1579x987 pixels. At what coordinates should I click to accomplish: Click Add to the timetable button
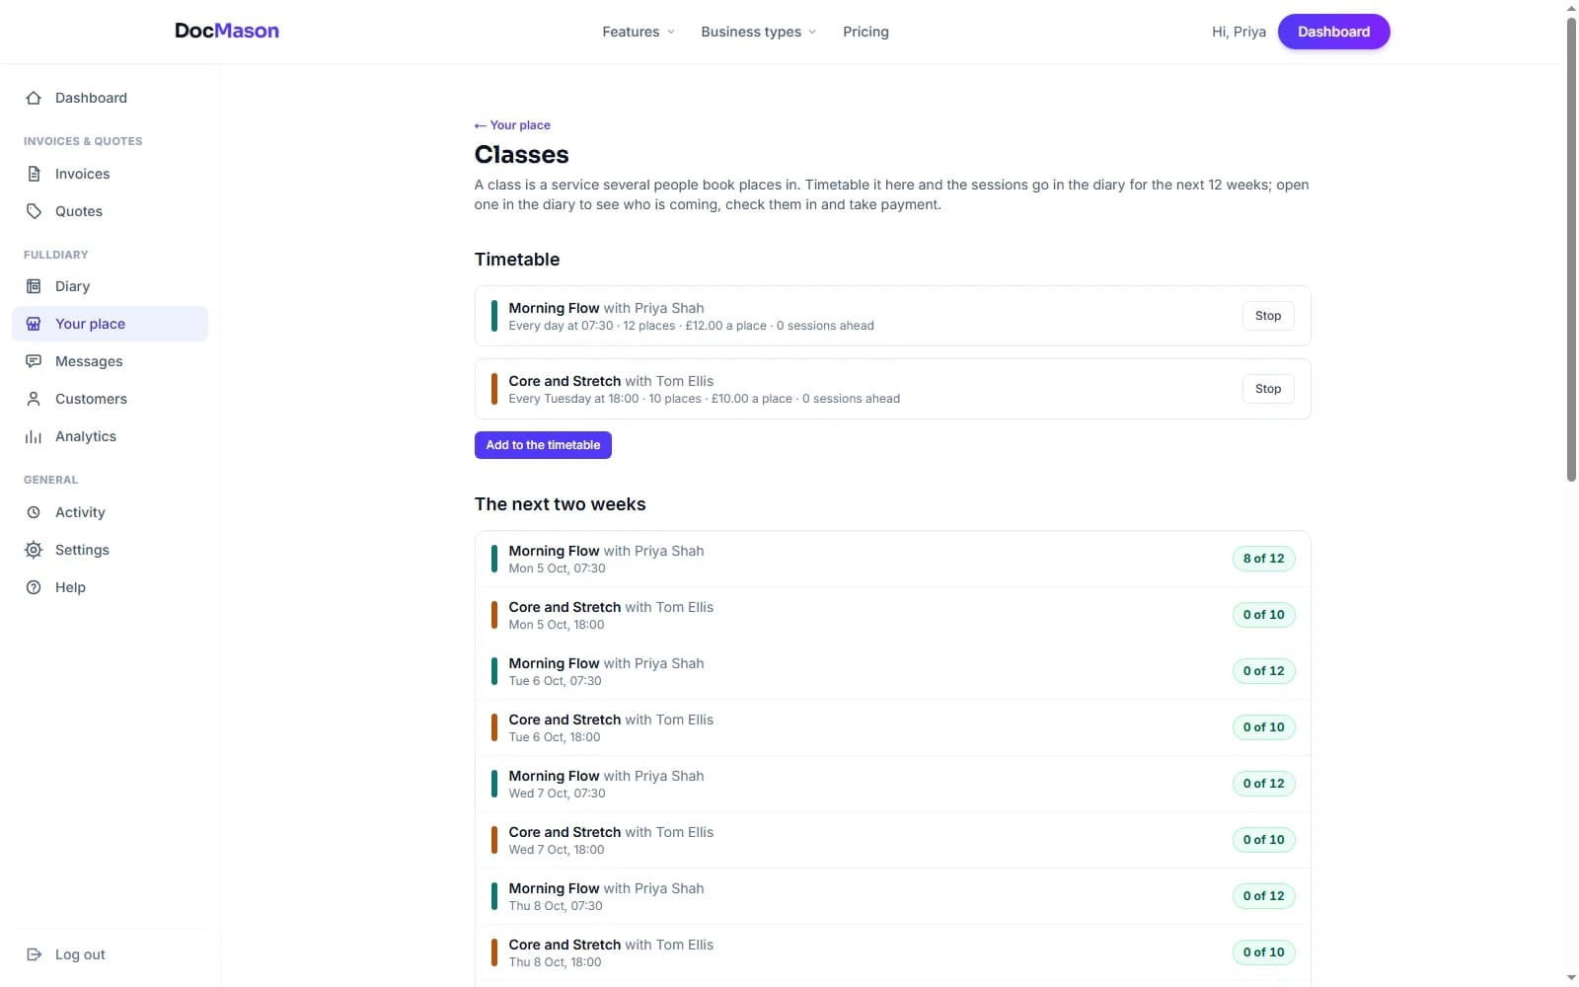pos(543,445)
